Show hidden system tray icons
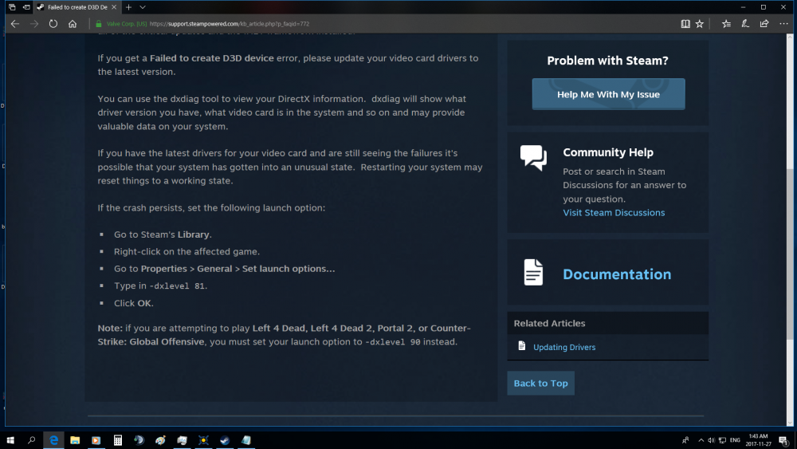 [701, 439]
